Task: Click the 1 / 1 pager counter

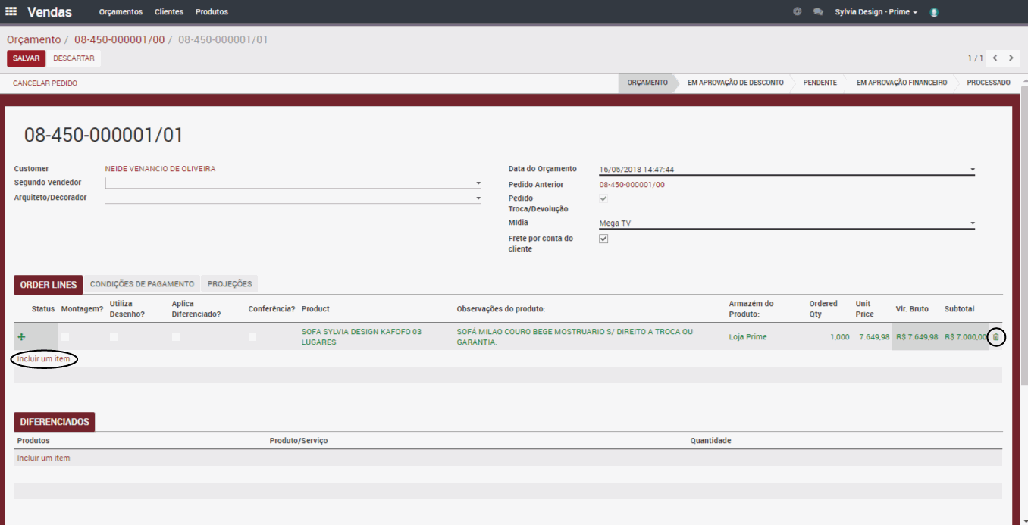Action: point(975,58)
